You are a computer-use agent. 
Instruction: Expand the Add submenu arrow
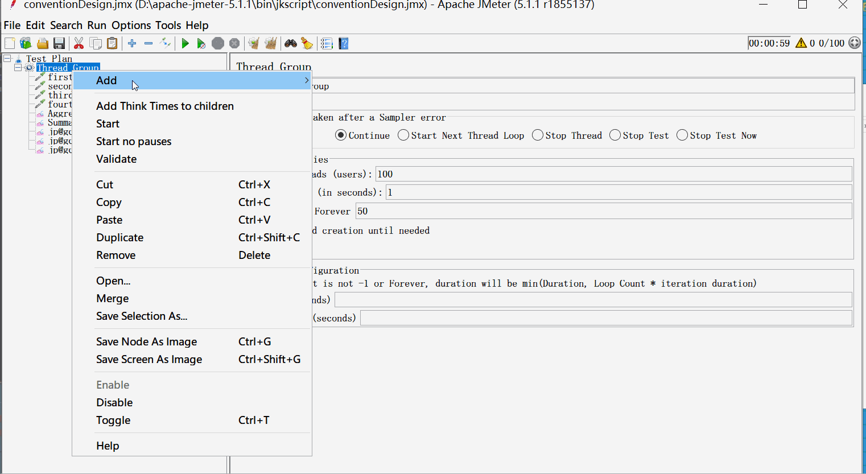click(x=307, y=80)
